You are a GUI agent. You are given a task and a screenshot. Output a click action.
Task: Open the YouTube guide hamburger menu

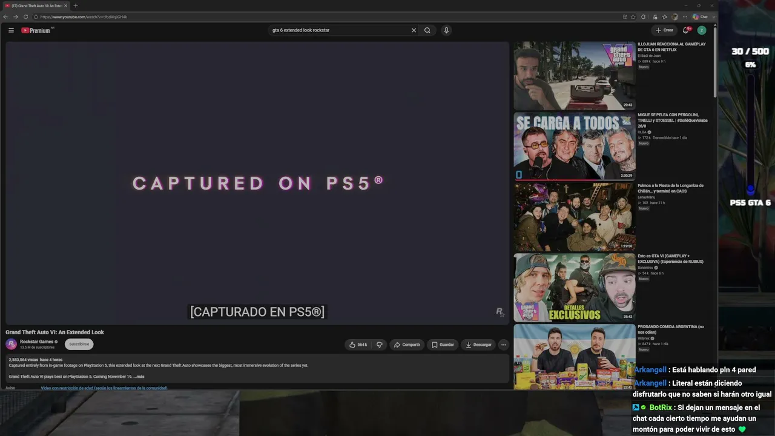11,30
